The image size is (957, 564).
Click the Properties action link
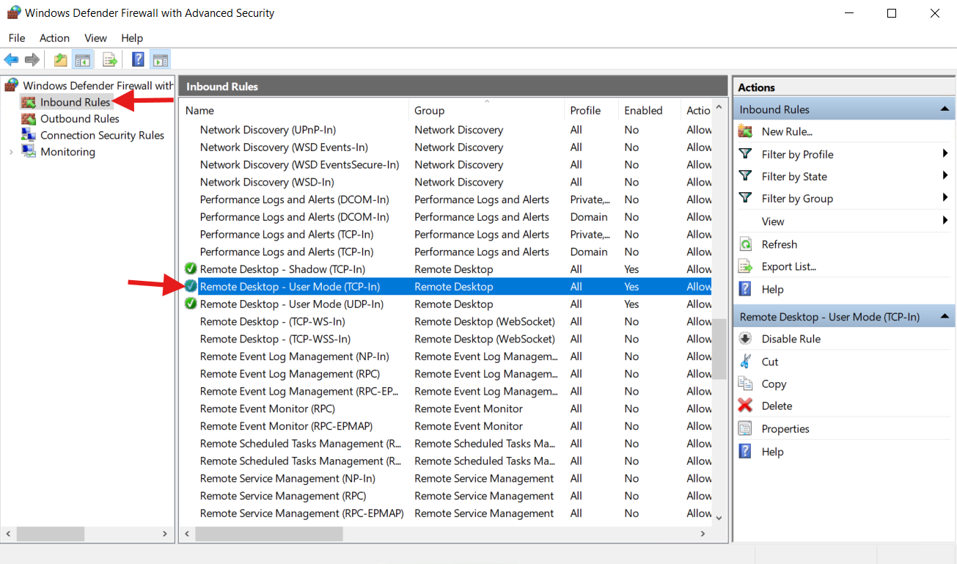coord(785,428)
